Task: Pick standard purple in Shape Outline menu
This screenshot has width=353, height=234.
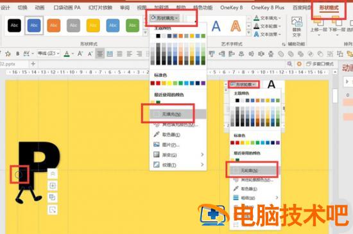Action: [278, 142]
